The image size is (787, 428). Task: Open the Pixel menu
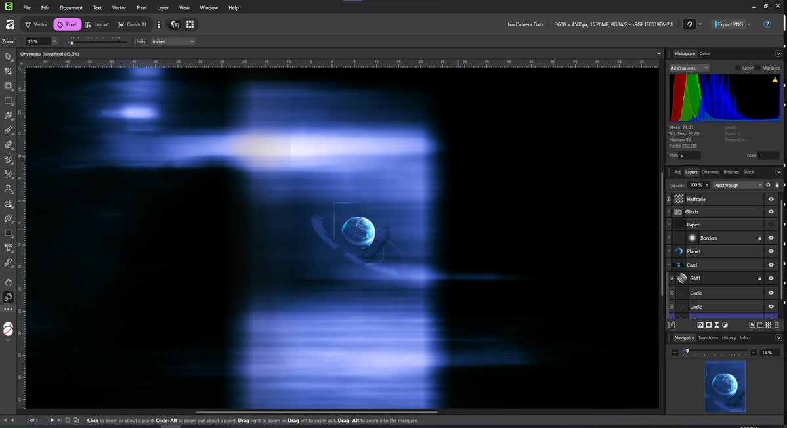pos(141,7)
